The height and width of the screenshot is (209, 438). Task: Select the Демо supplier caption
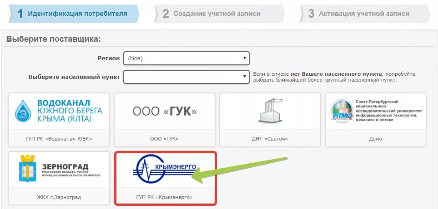(375, 139)
